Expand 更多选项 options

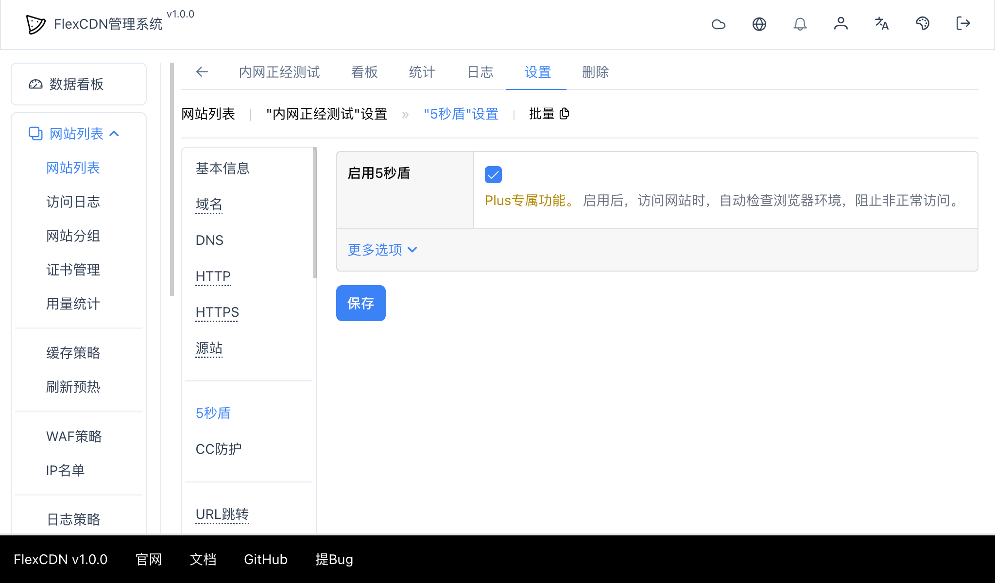point(382,250)
